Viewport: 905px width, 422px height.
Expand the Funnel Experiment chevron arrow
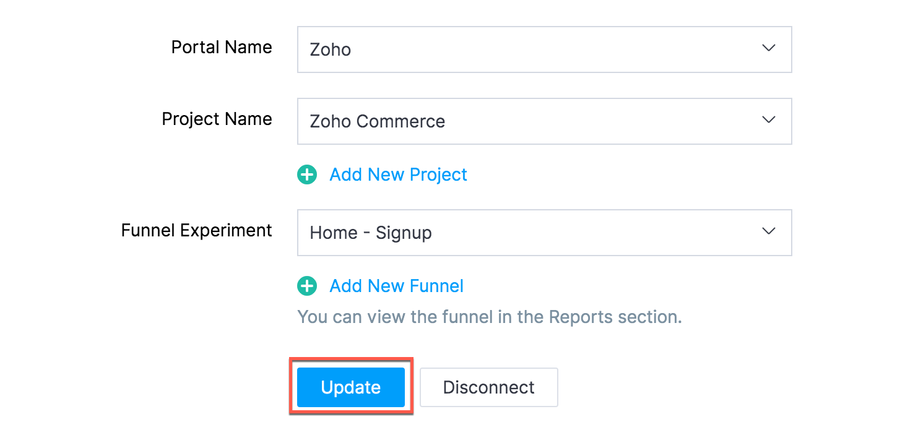(x=769, y=231)
